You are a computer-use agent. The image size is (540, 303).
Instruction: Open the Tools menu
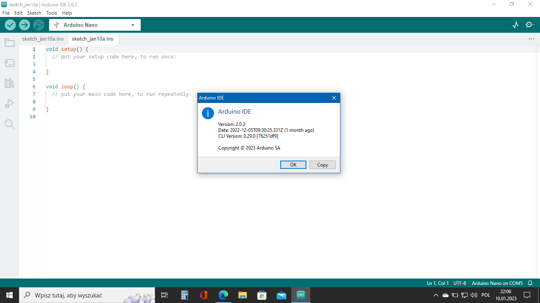pyautogui.click(x=51, y=13)
